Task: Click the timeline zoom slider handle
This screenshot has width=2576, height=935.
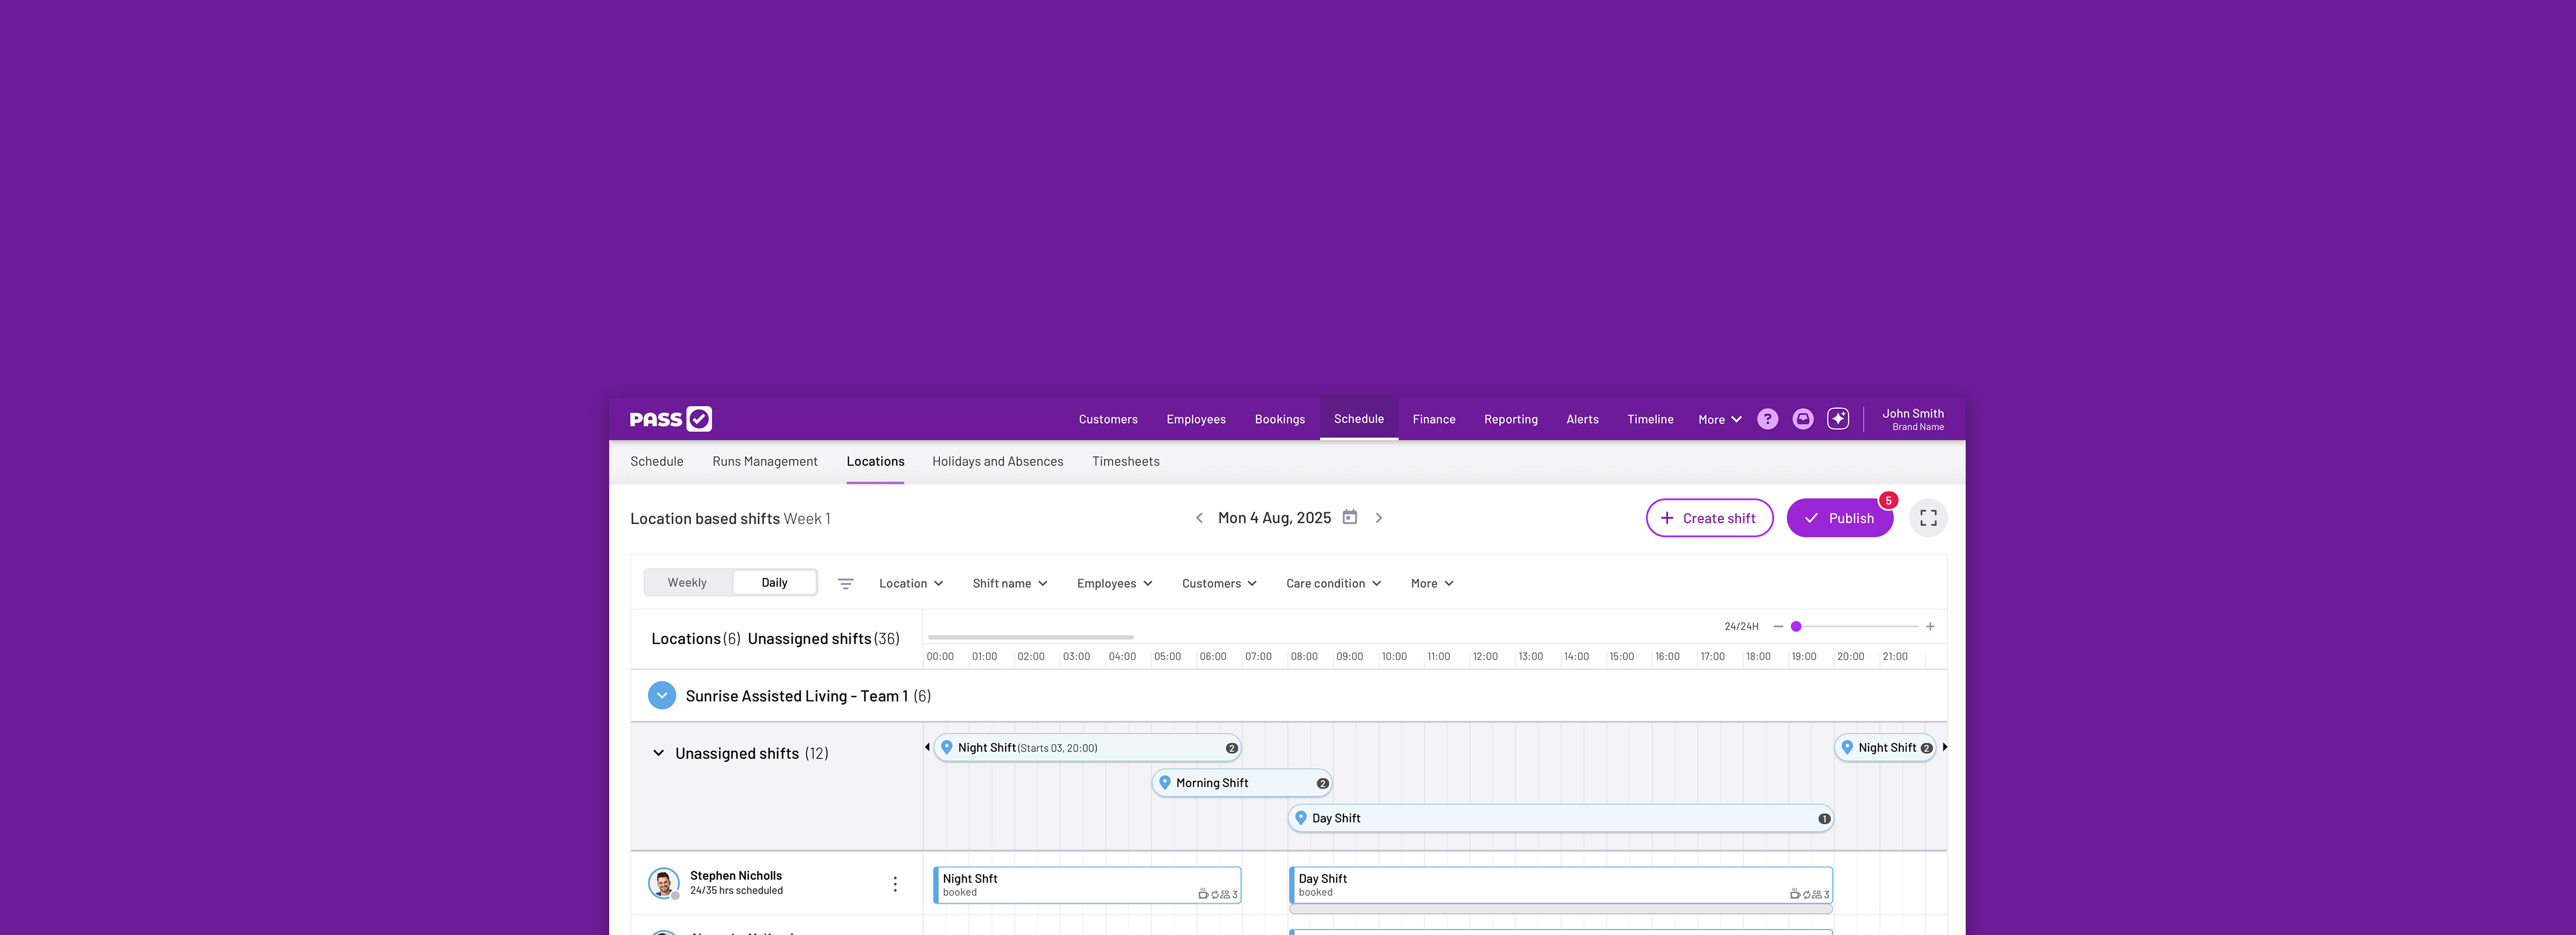Action: click(x=1795, y=626)
